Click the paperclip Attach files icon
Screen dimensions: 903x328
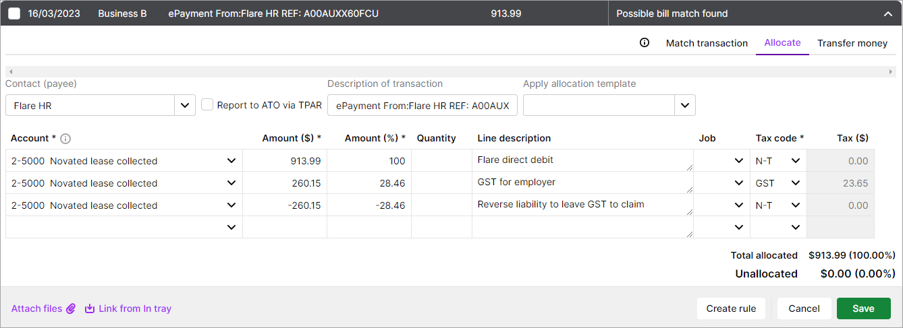pos(71,308)
